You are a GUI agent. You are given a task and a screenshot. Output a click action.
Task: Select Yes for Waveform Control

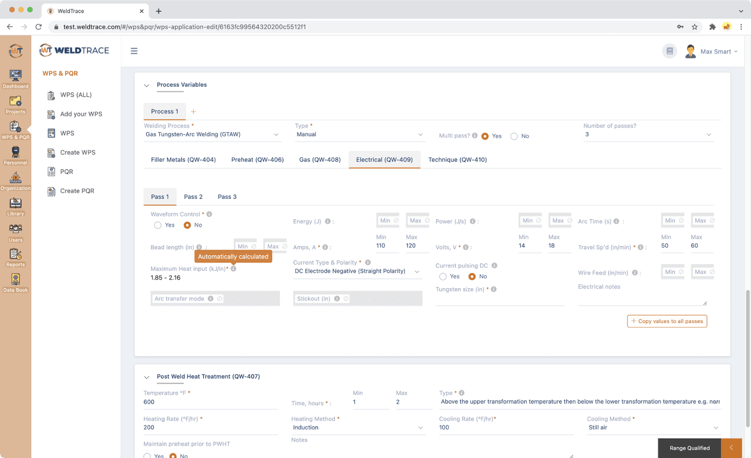click(x=158, y=225)
